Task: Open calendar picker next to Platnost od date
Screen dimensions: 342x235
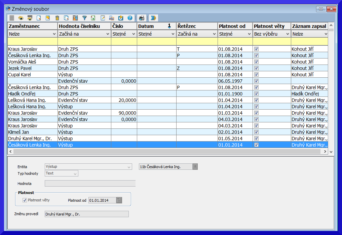Action: (119, 200)
